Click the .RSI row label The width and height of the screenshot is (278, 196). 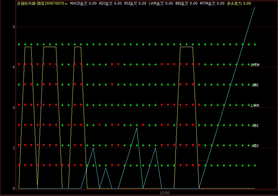click(255, 126)
